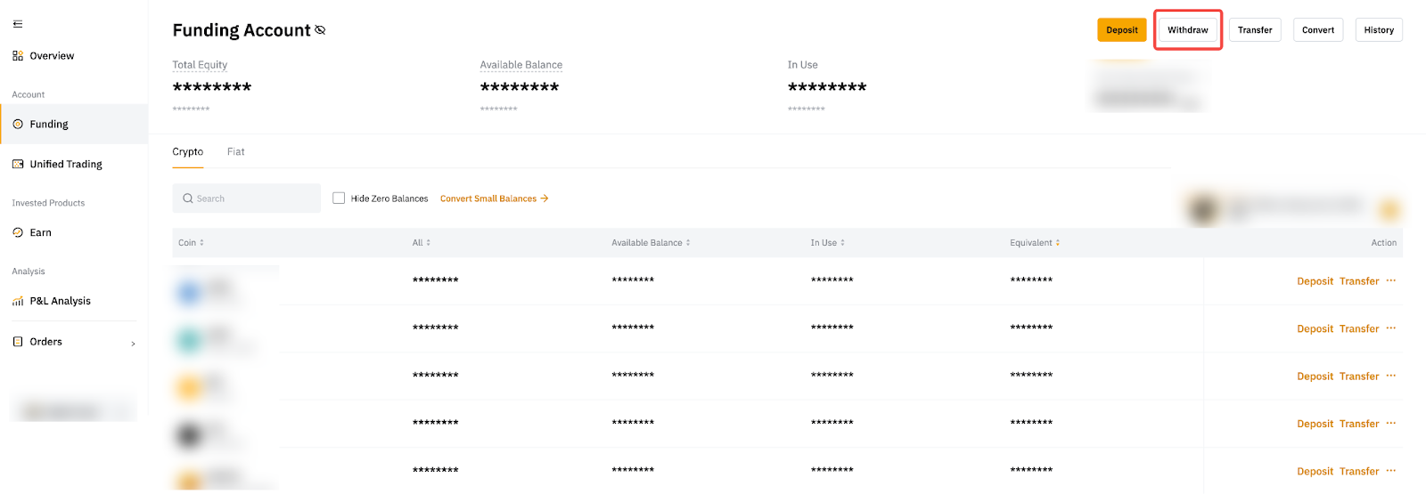Open Convert Small Balances link
Viewport: 1426px width, 494px height.
coord(494,198)
